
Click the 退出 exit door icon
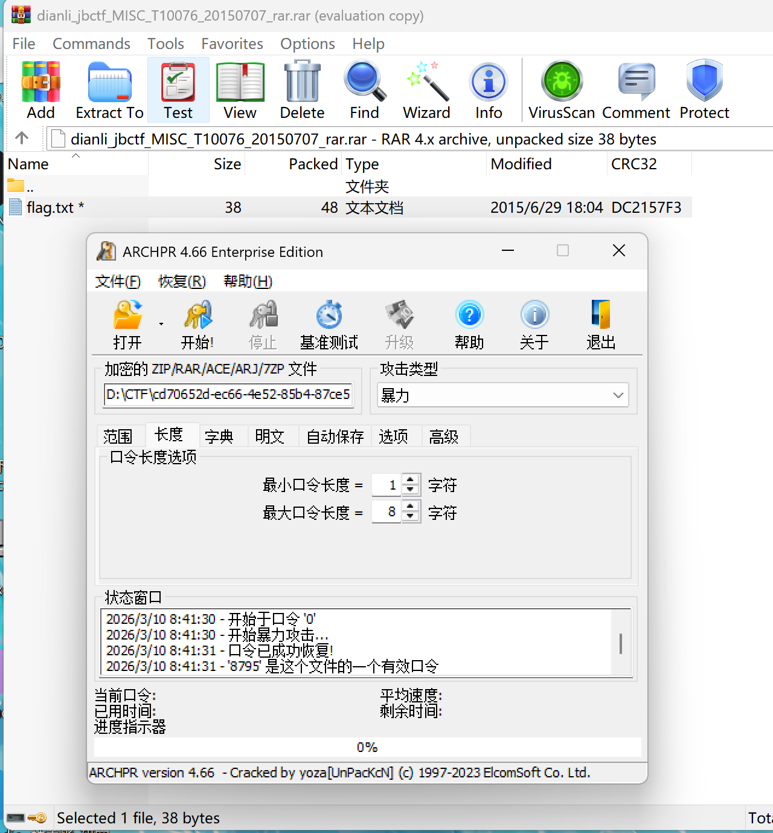pos(600,316)
